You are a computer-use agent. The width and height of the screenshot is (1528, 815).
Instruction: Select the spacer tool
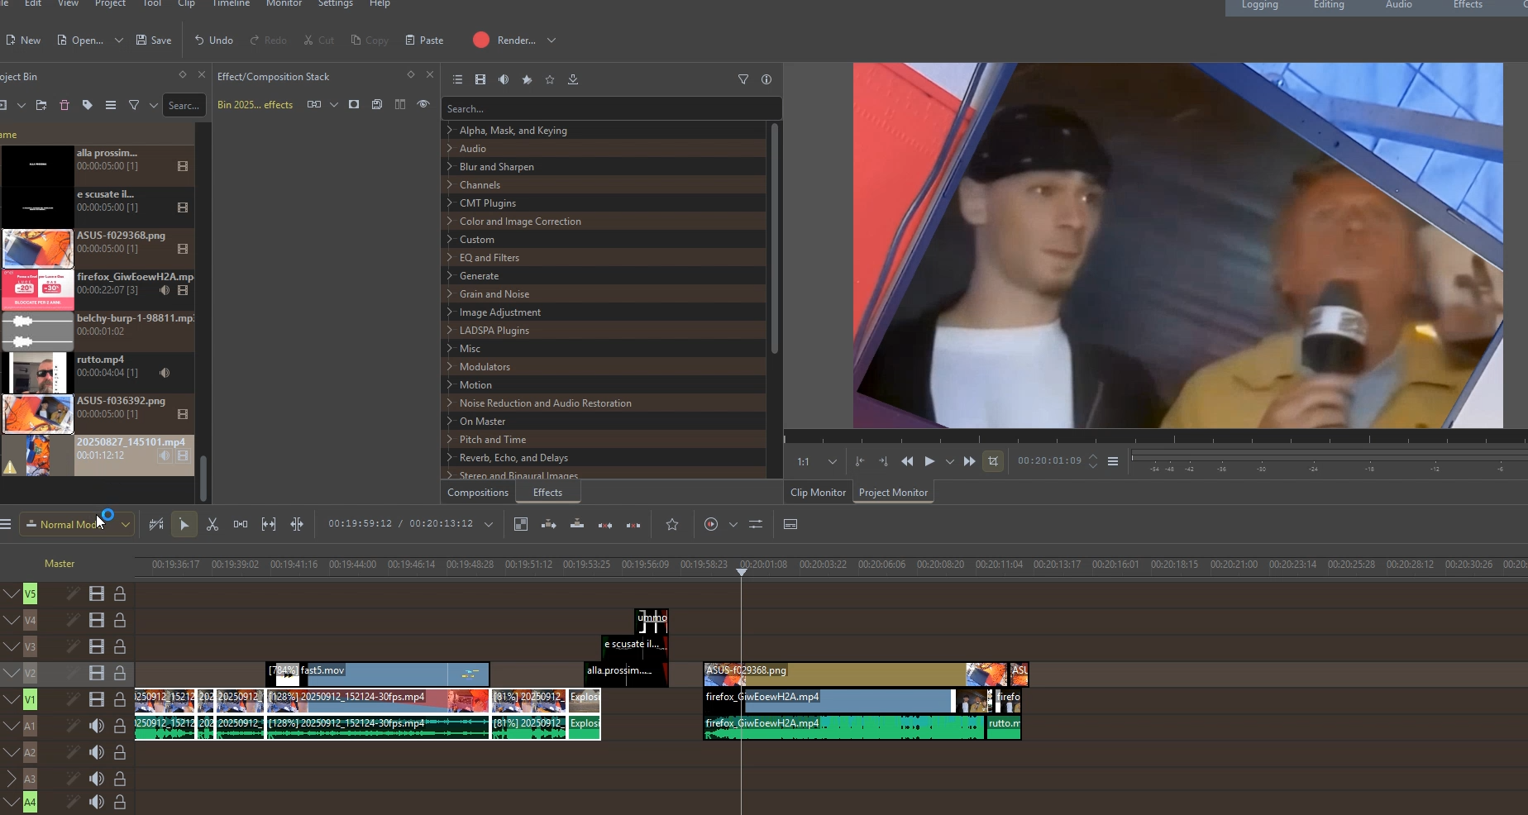pos(241,524)
